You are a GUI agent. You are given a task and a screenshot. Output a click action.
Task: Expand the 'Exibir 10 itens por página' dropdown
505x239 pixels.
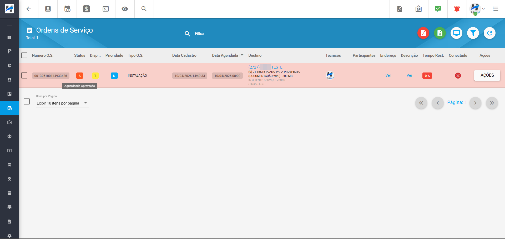[x=62, y=103]
